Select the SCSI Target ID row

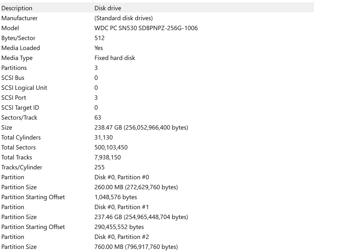coord(20,108)
